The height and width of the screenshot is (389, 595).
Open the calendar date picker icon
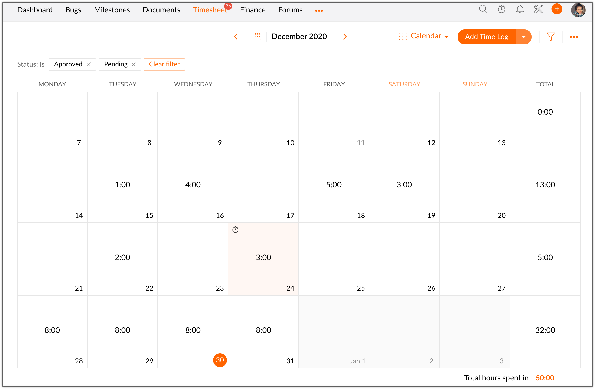257,37
